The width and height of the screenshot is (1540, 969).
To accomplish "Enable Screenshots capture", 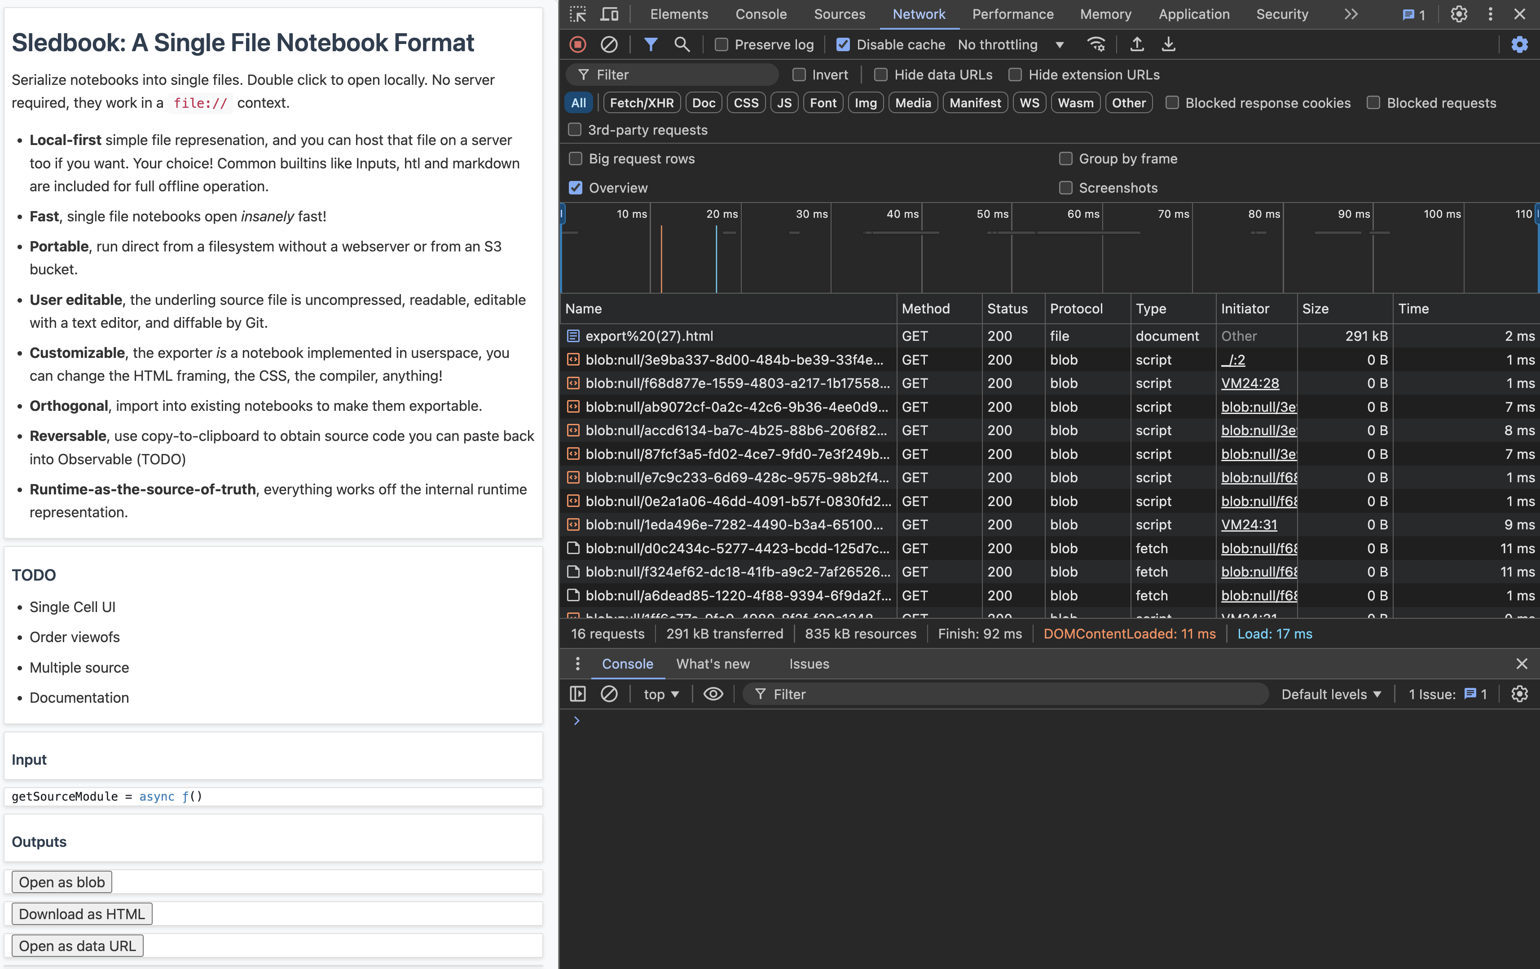I will pos(1065,187).
